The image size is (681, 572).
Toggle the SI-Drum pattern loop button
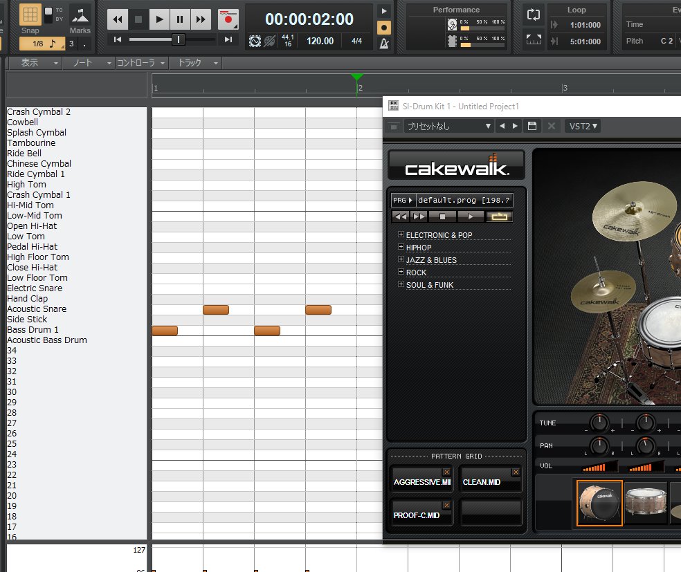click(499, 216)
